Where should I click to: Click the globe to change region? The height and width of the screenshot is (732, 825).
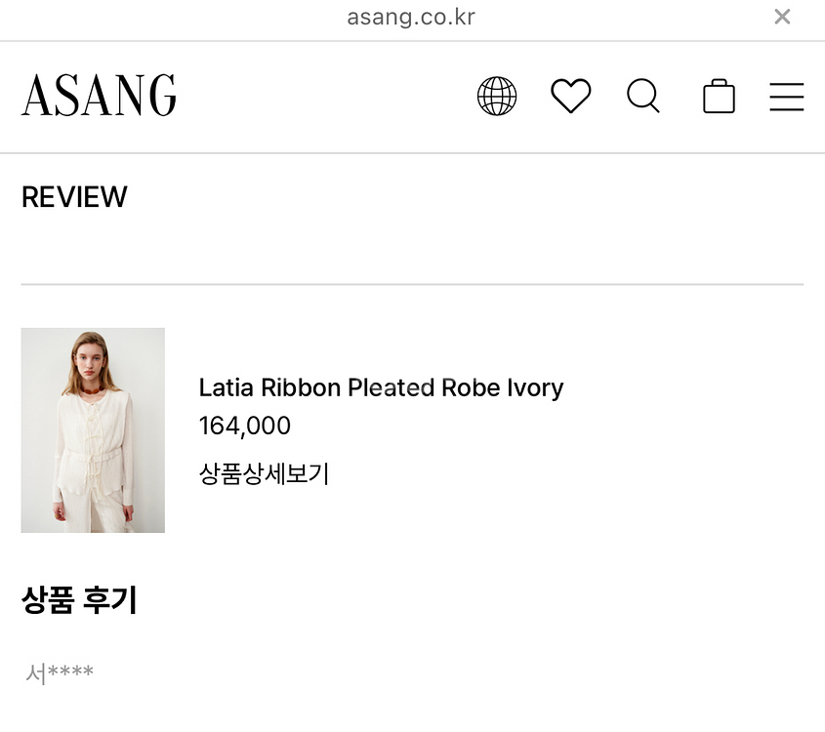(497, 96)
